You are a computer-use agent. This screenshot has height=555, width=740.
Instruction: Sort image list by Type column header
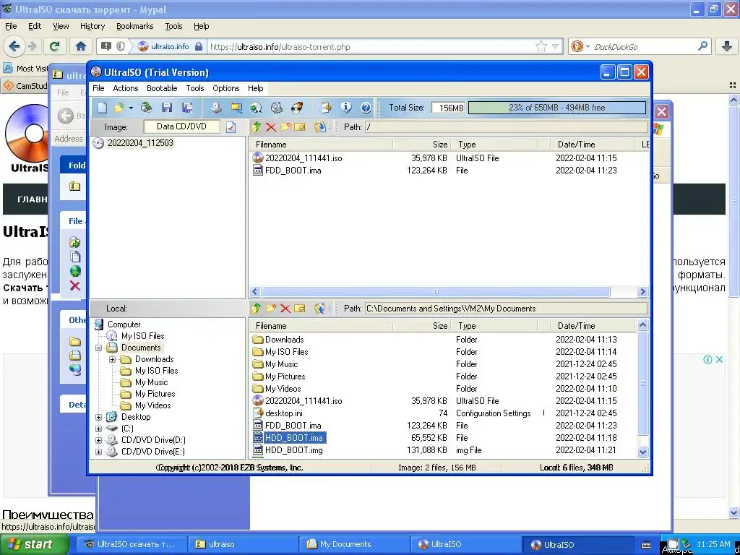pos(494,145)
